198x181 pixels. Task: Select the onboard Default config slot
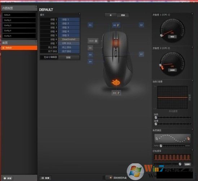(19, 15)
